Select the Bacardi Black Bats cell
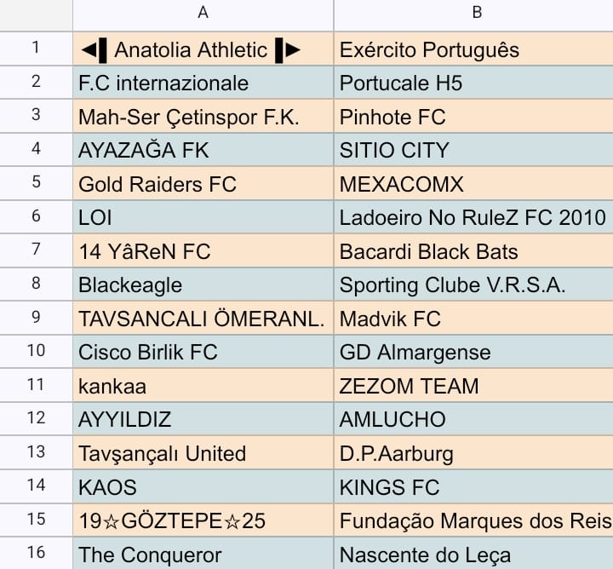 [473, 250]
